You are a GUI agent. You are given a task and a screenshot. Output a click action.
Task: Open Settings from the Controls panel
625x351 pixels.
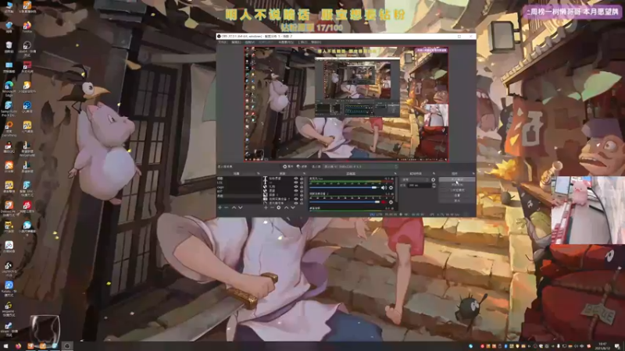(x=457, y=196)
